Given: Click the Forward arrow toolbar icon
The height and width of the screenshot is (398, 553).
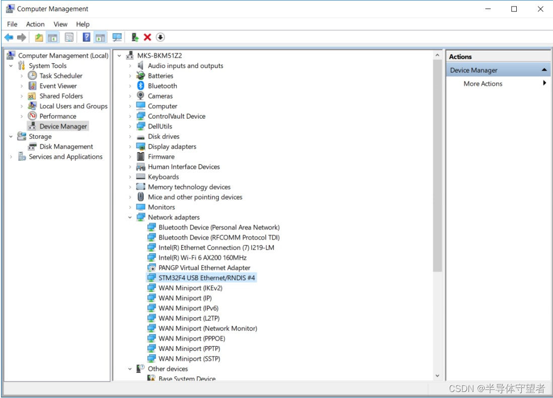Looking at the screenshot, I should pos(22,37).
